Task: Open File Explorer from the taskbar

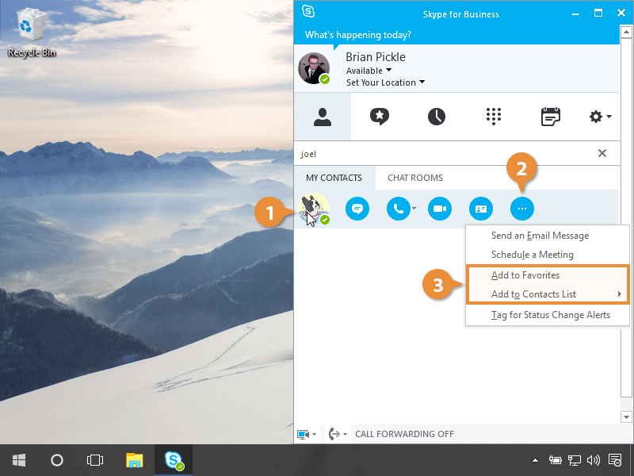Action: point(135,460)
